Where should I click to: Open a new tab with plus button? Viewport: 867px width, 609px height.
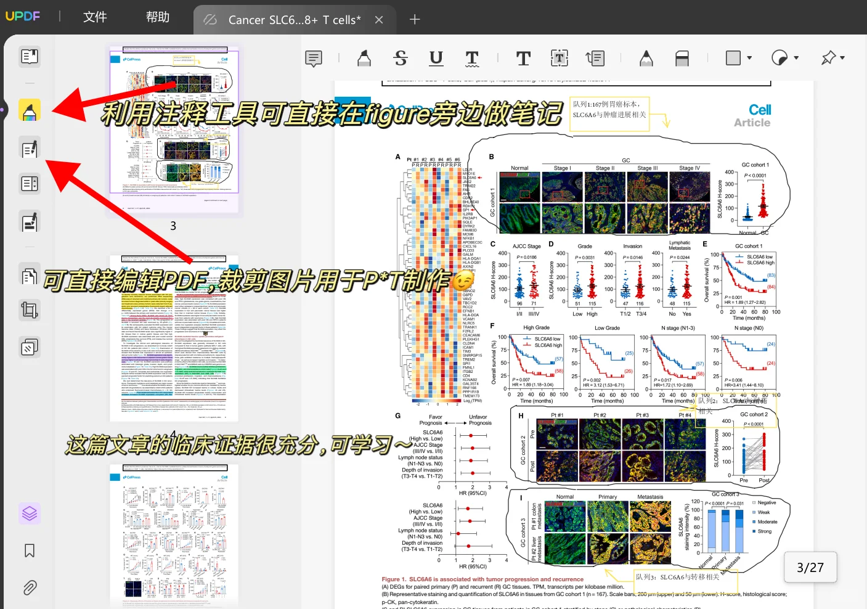tap(415, 20)
